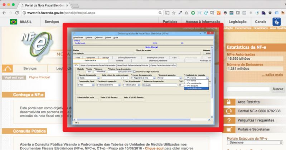The height and width of the screenshot is (150, 286).
Task: Click the camera screenshot extension icon
Action: (x=186, y=13)
